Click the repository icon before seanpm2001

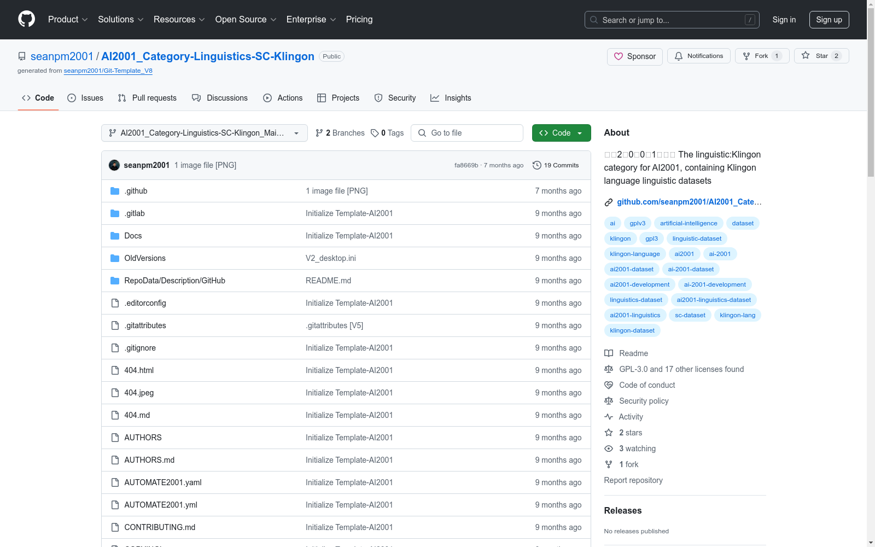[22, 56]
